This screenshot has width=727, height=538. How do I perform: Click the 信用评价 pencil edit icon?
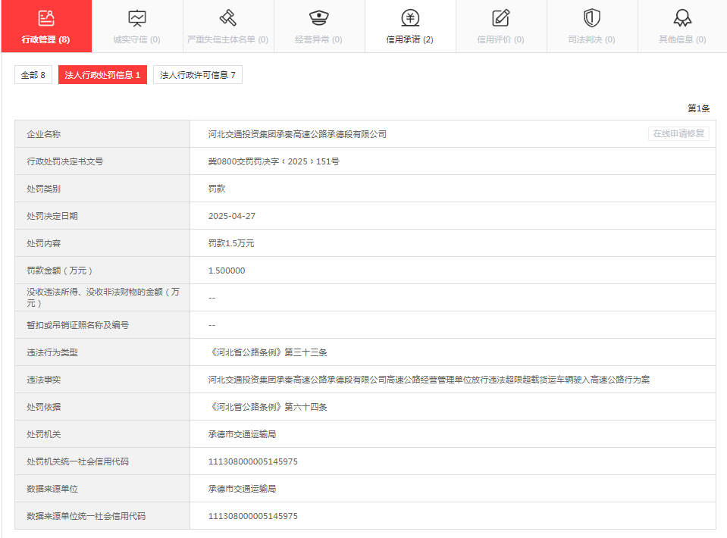click(x=500, y=18)
